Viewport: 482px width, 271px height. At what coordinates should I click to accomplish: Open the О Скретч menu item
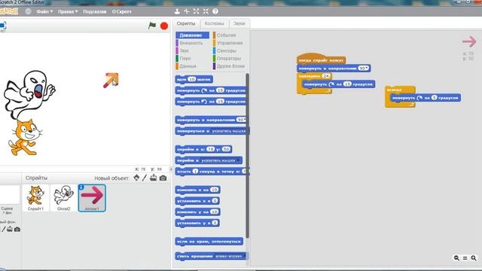pos(122,11)
